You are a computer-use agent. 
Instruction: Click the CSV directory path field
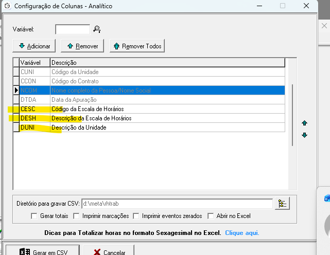pos(176,204)
